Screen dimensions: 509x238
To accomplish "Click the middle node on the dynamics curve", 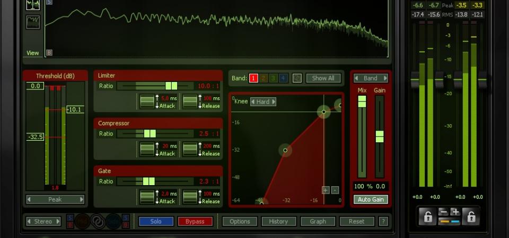I will click(x=285, y=150).
